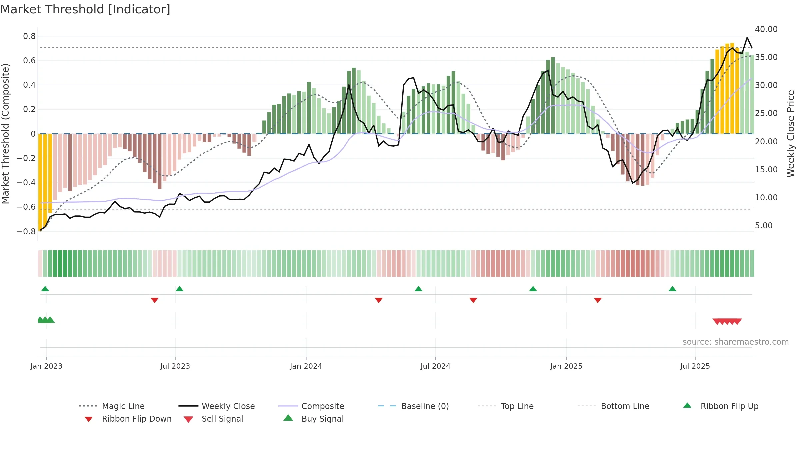Click the Jan 2024 x-axis label
Viewport: 800px width, 450px height.
(x=306, y=366)
